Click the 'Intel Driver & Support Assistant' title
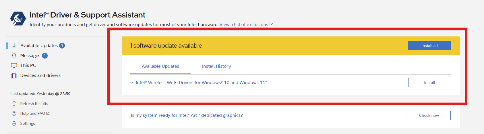The height and width of the screenshot is (134, 484). point(87,15)
